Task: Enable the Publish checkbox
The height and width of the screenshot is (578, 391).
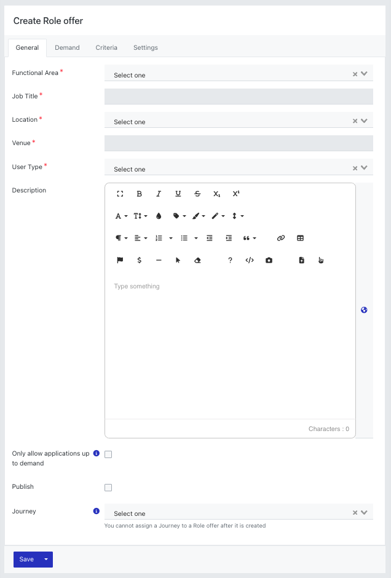Action: 108,488
